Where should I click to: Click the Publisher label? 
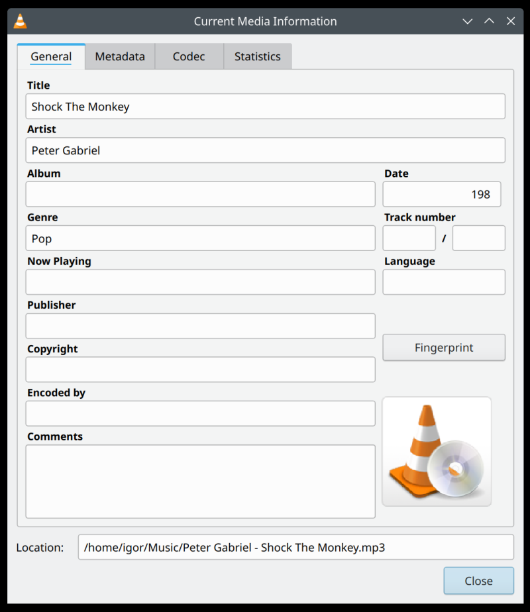tap(52, 305)
